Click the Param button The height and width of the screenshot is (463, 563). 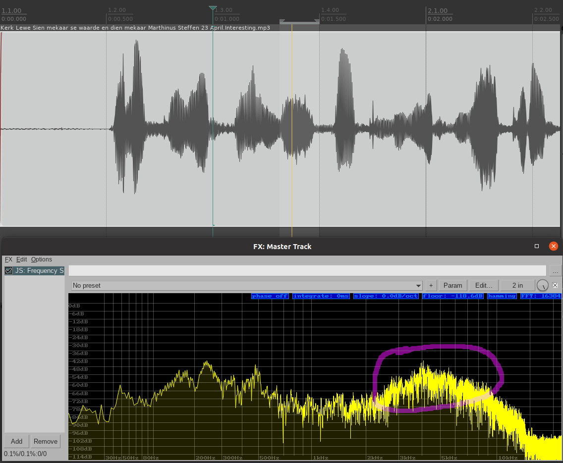[x=452, y=285]
